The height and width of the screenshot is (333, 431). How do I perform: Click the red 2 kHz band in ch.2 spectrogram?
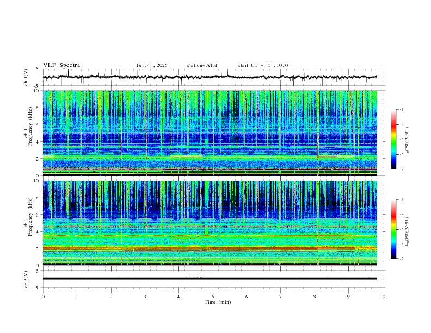click(x=210, y=248)
